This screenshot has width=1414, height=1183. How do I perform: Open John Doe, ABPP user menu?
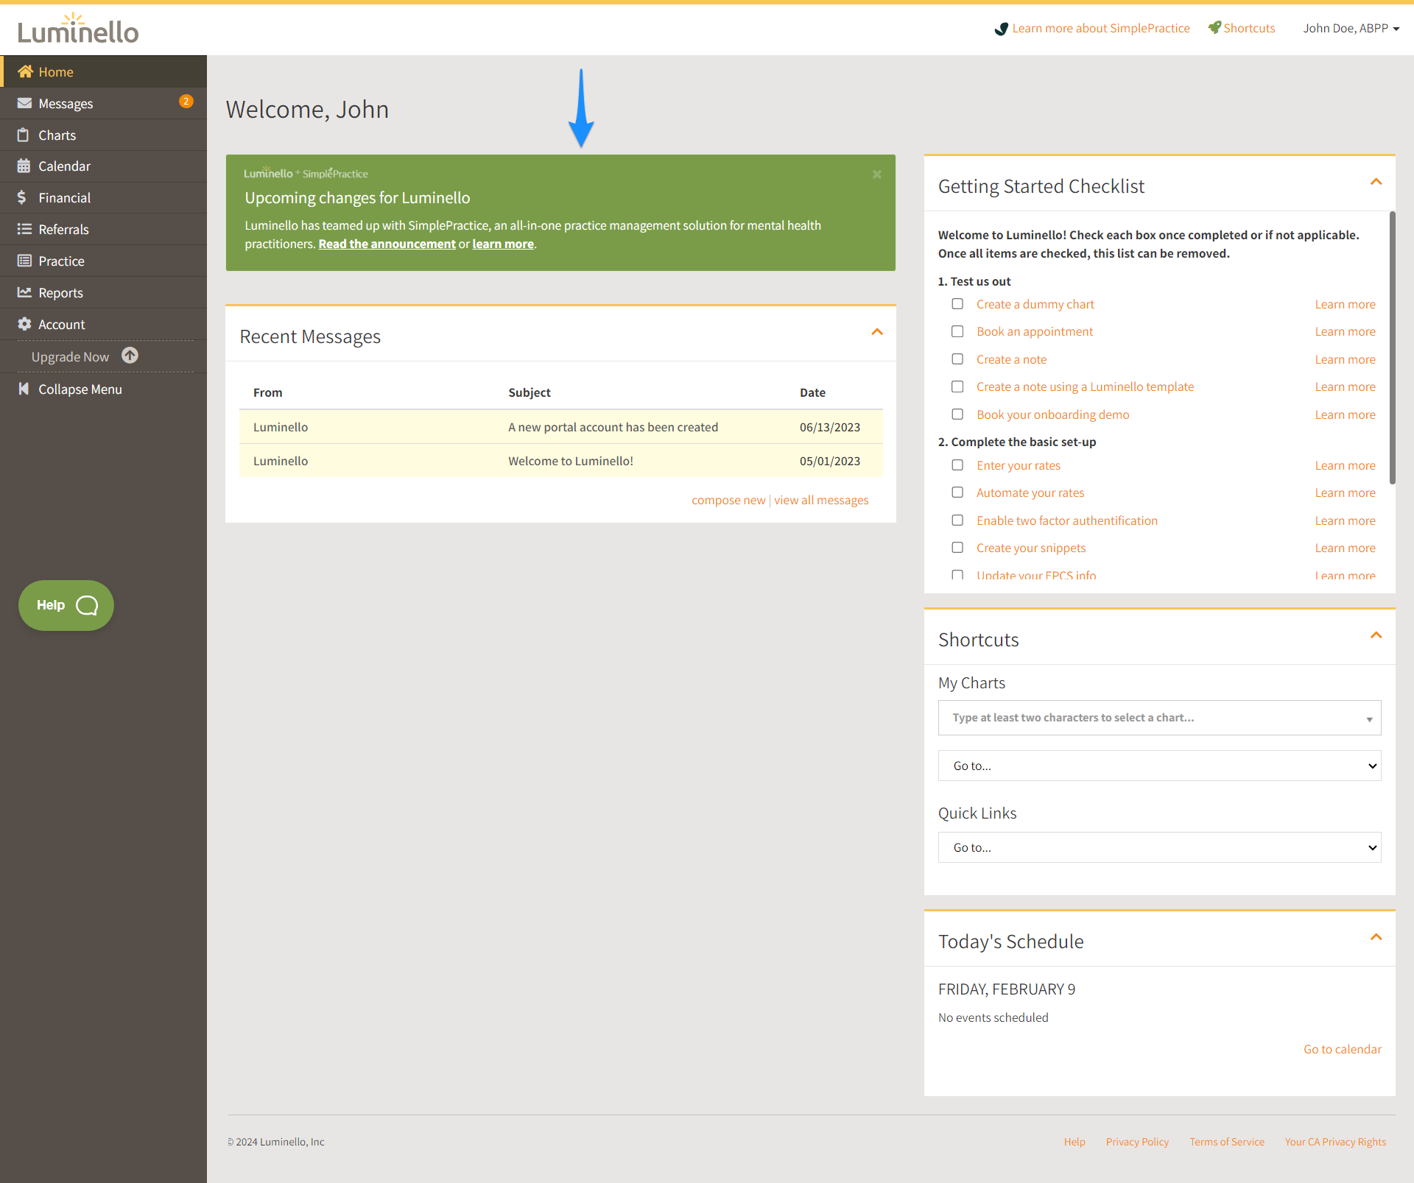(1351, 28)
